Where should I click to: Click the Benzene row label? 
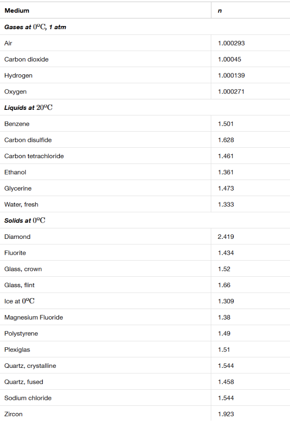click(17, 124)
